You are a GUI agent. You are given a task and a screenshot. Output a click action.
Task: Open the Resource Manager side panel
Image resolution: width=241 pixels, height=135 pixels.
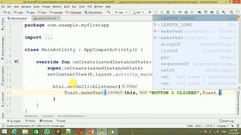tap(3, 48)
